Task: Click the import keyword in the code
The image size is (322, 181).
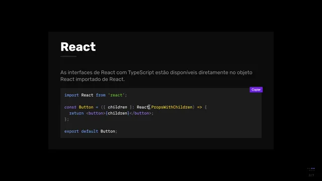Action: (71, 95)
